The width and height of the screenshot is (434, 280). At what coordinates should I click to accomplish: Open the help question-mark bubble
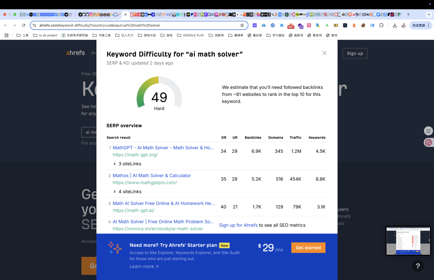tap(418, 266)
